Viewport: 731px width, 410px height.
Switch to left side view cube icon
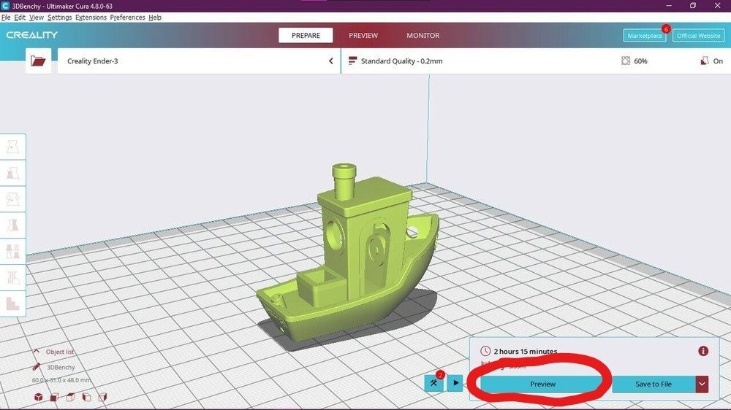click(87, 397)
